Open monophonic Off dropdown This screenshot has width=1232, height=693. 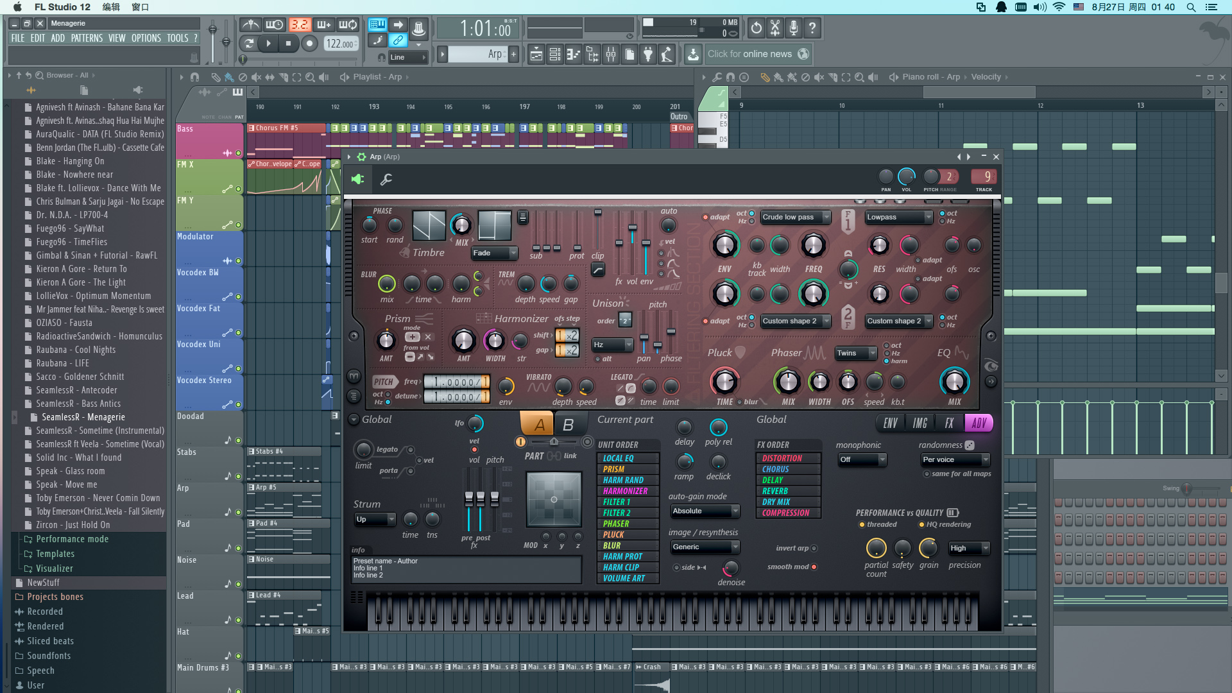[x=862, y=460]
